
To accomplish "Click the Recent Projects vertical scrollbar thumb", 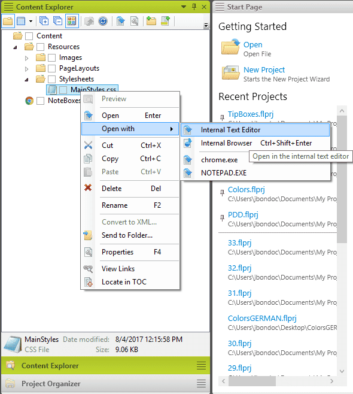I will click(342, 179).
